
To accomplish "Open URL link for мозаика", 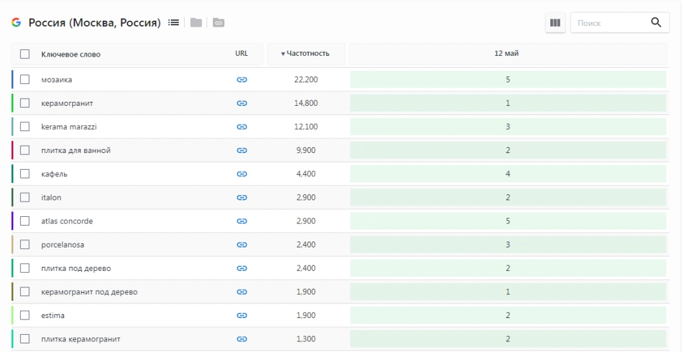I will [x=241, y=80].
